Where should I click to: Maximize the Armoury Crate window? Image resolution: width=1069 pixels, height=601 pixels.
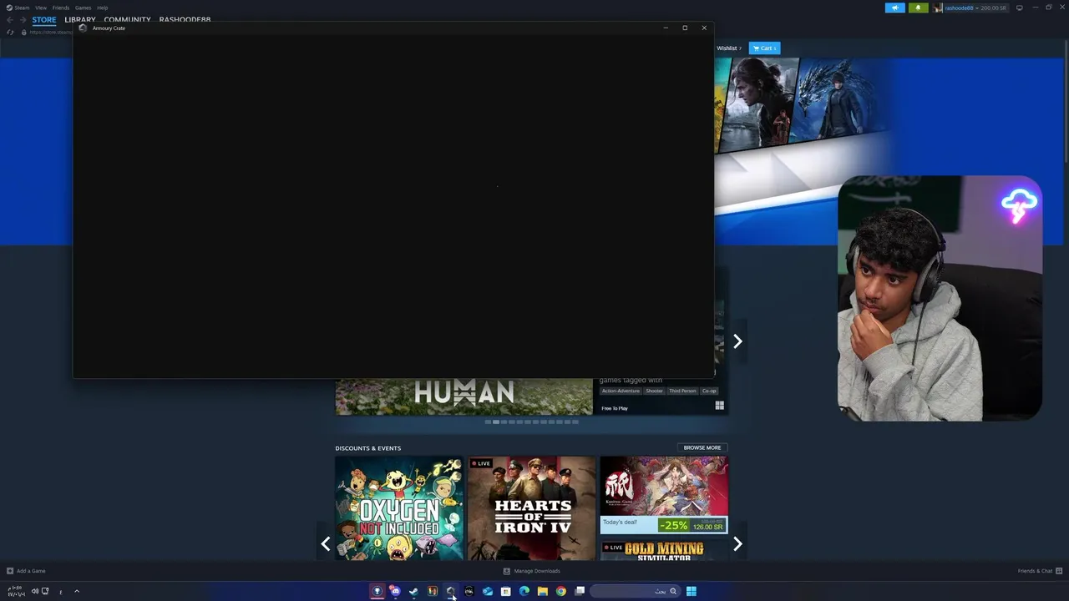[x=685, y=28]
